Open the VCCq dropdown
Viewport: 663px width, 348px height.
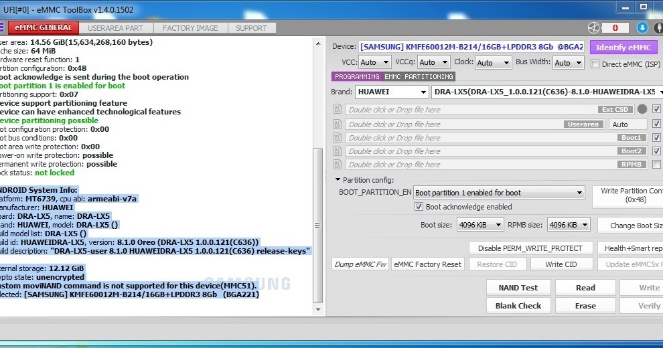[x=433, y=62]
